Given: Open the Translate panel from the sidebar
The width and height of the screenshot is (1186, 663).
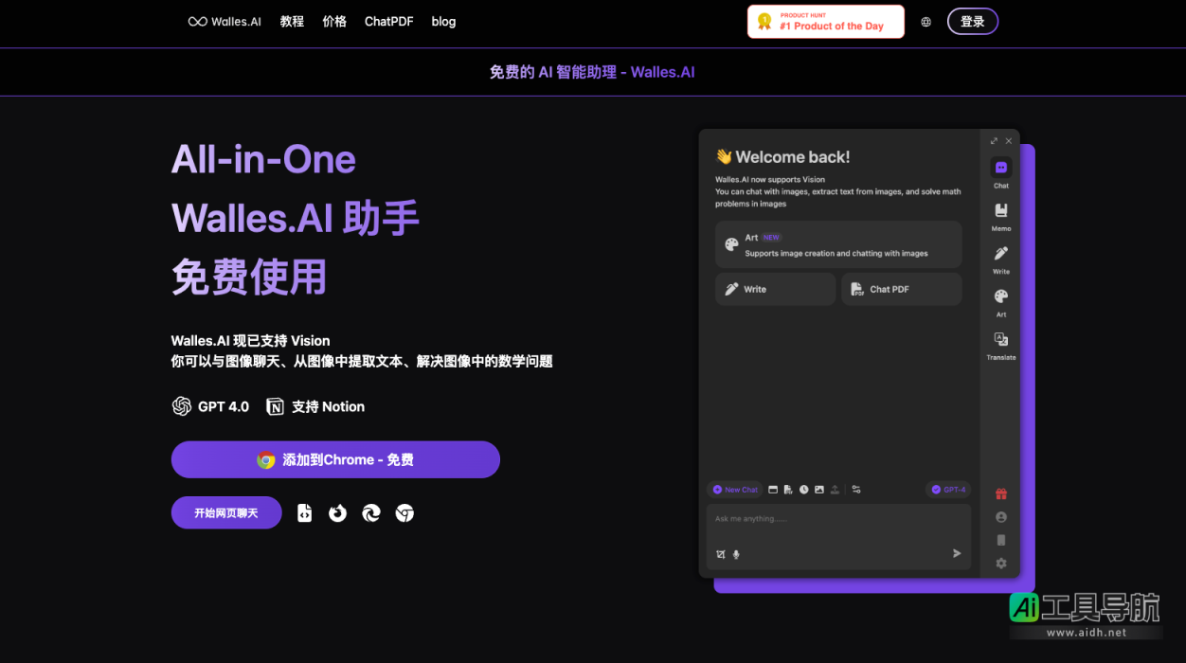Looking at the screenshot, I should [x=1000, y=341].
